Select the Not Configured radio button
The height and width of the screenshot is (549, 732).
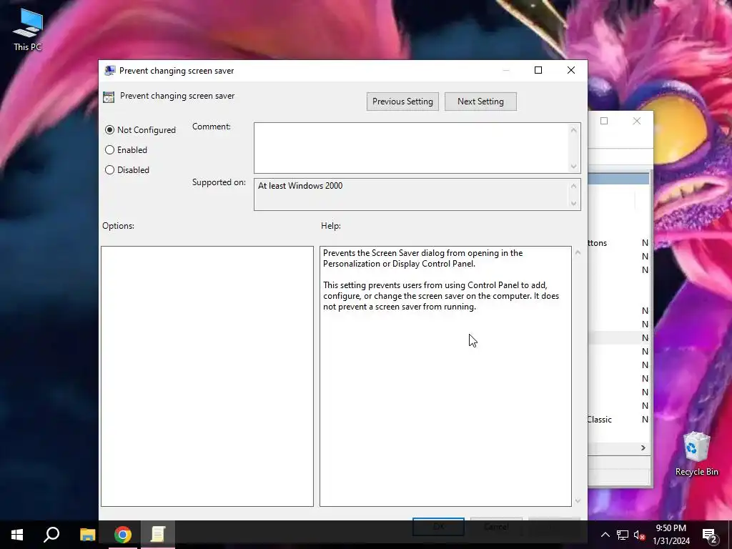pos(140,130)
